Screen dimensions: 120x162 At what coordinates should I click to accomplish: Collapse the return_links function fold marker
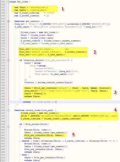[9, 110]
